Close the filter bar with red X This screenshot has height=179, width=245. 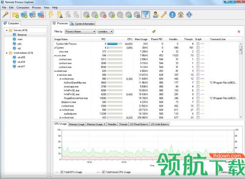tap(239, 31)
